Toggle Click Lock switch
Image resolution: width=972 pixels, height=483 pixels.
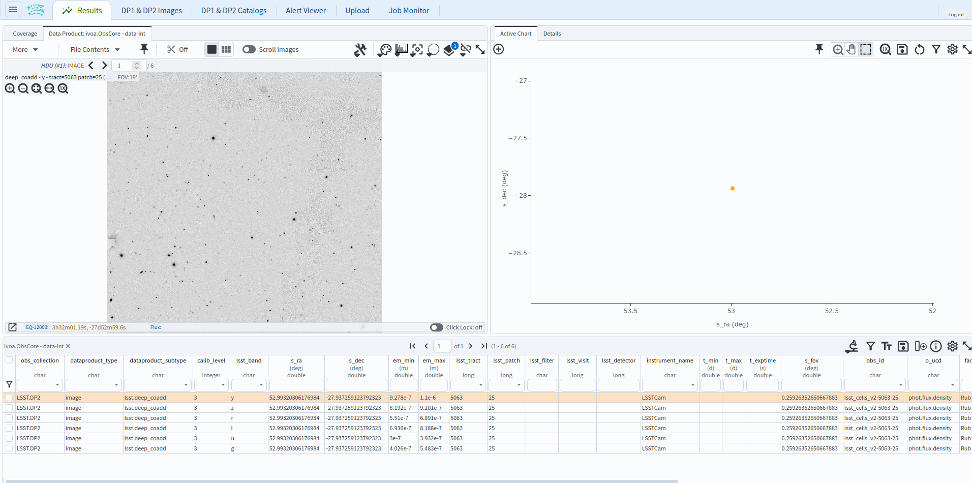437,327
